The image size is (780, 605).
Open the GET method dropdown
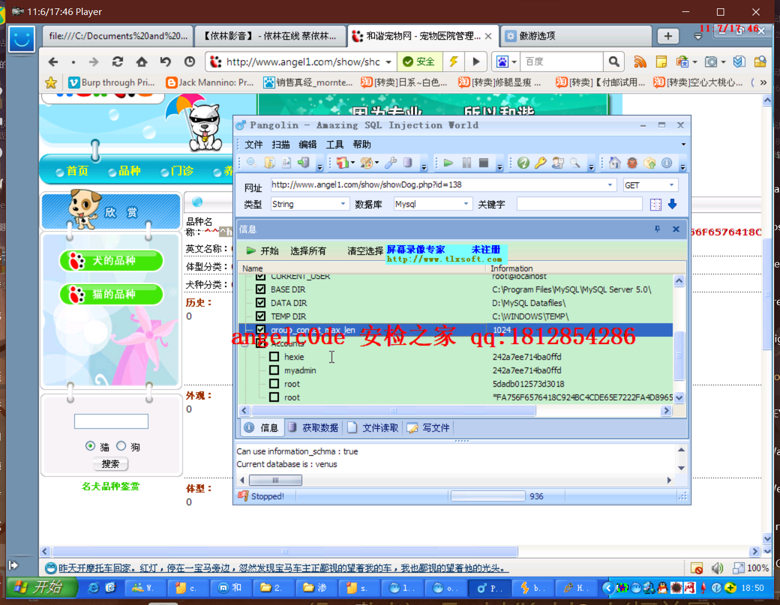672,185
